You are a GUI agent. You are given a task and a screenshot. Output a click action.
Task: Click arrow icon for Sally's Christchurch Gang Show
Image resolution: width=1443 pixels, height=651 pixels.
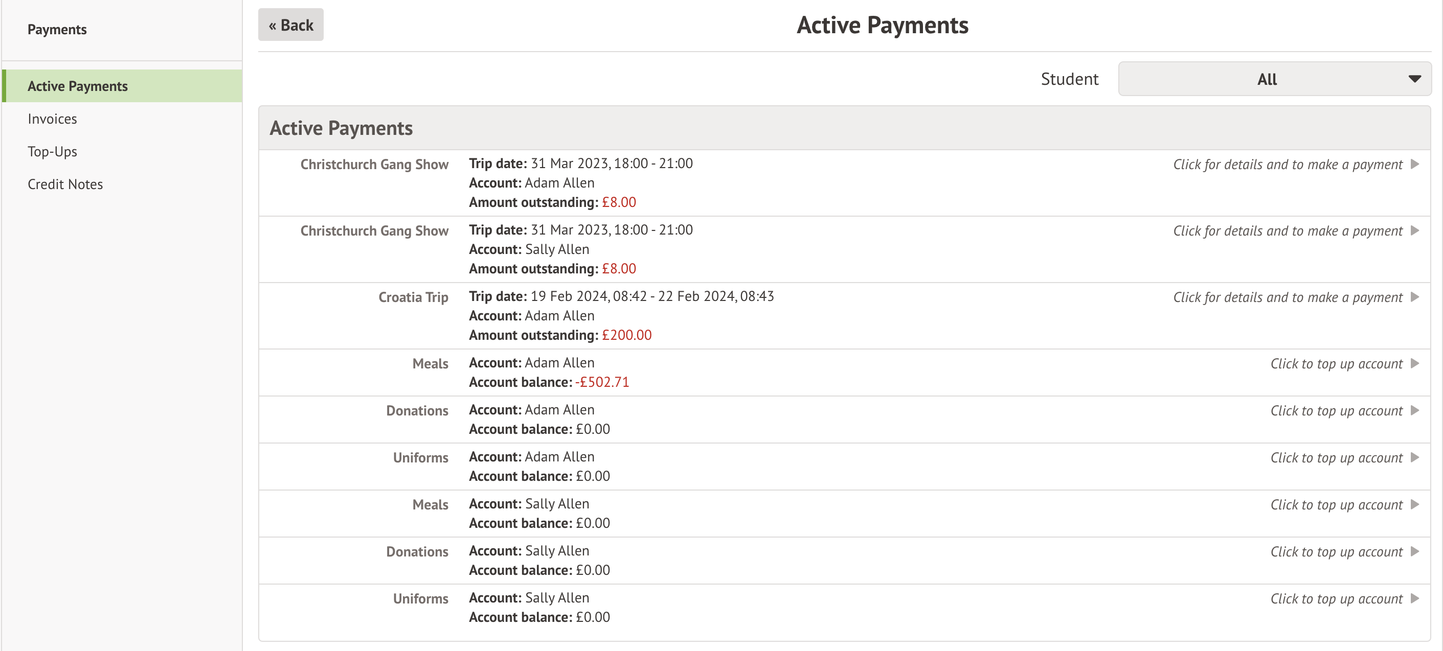(x=1414, y=230)
